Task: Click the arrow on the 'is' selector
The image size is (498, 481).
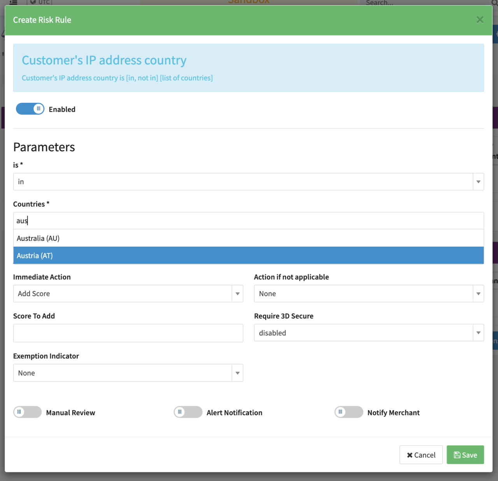Action: (x=478, y=182)
